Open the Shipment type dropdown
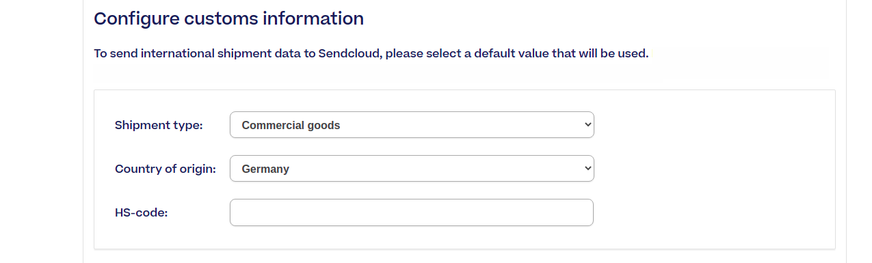This screenshot has height=263, width=872. tap(412, 125)
